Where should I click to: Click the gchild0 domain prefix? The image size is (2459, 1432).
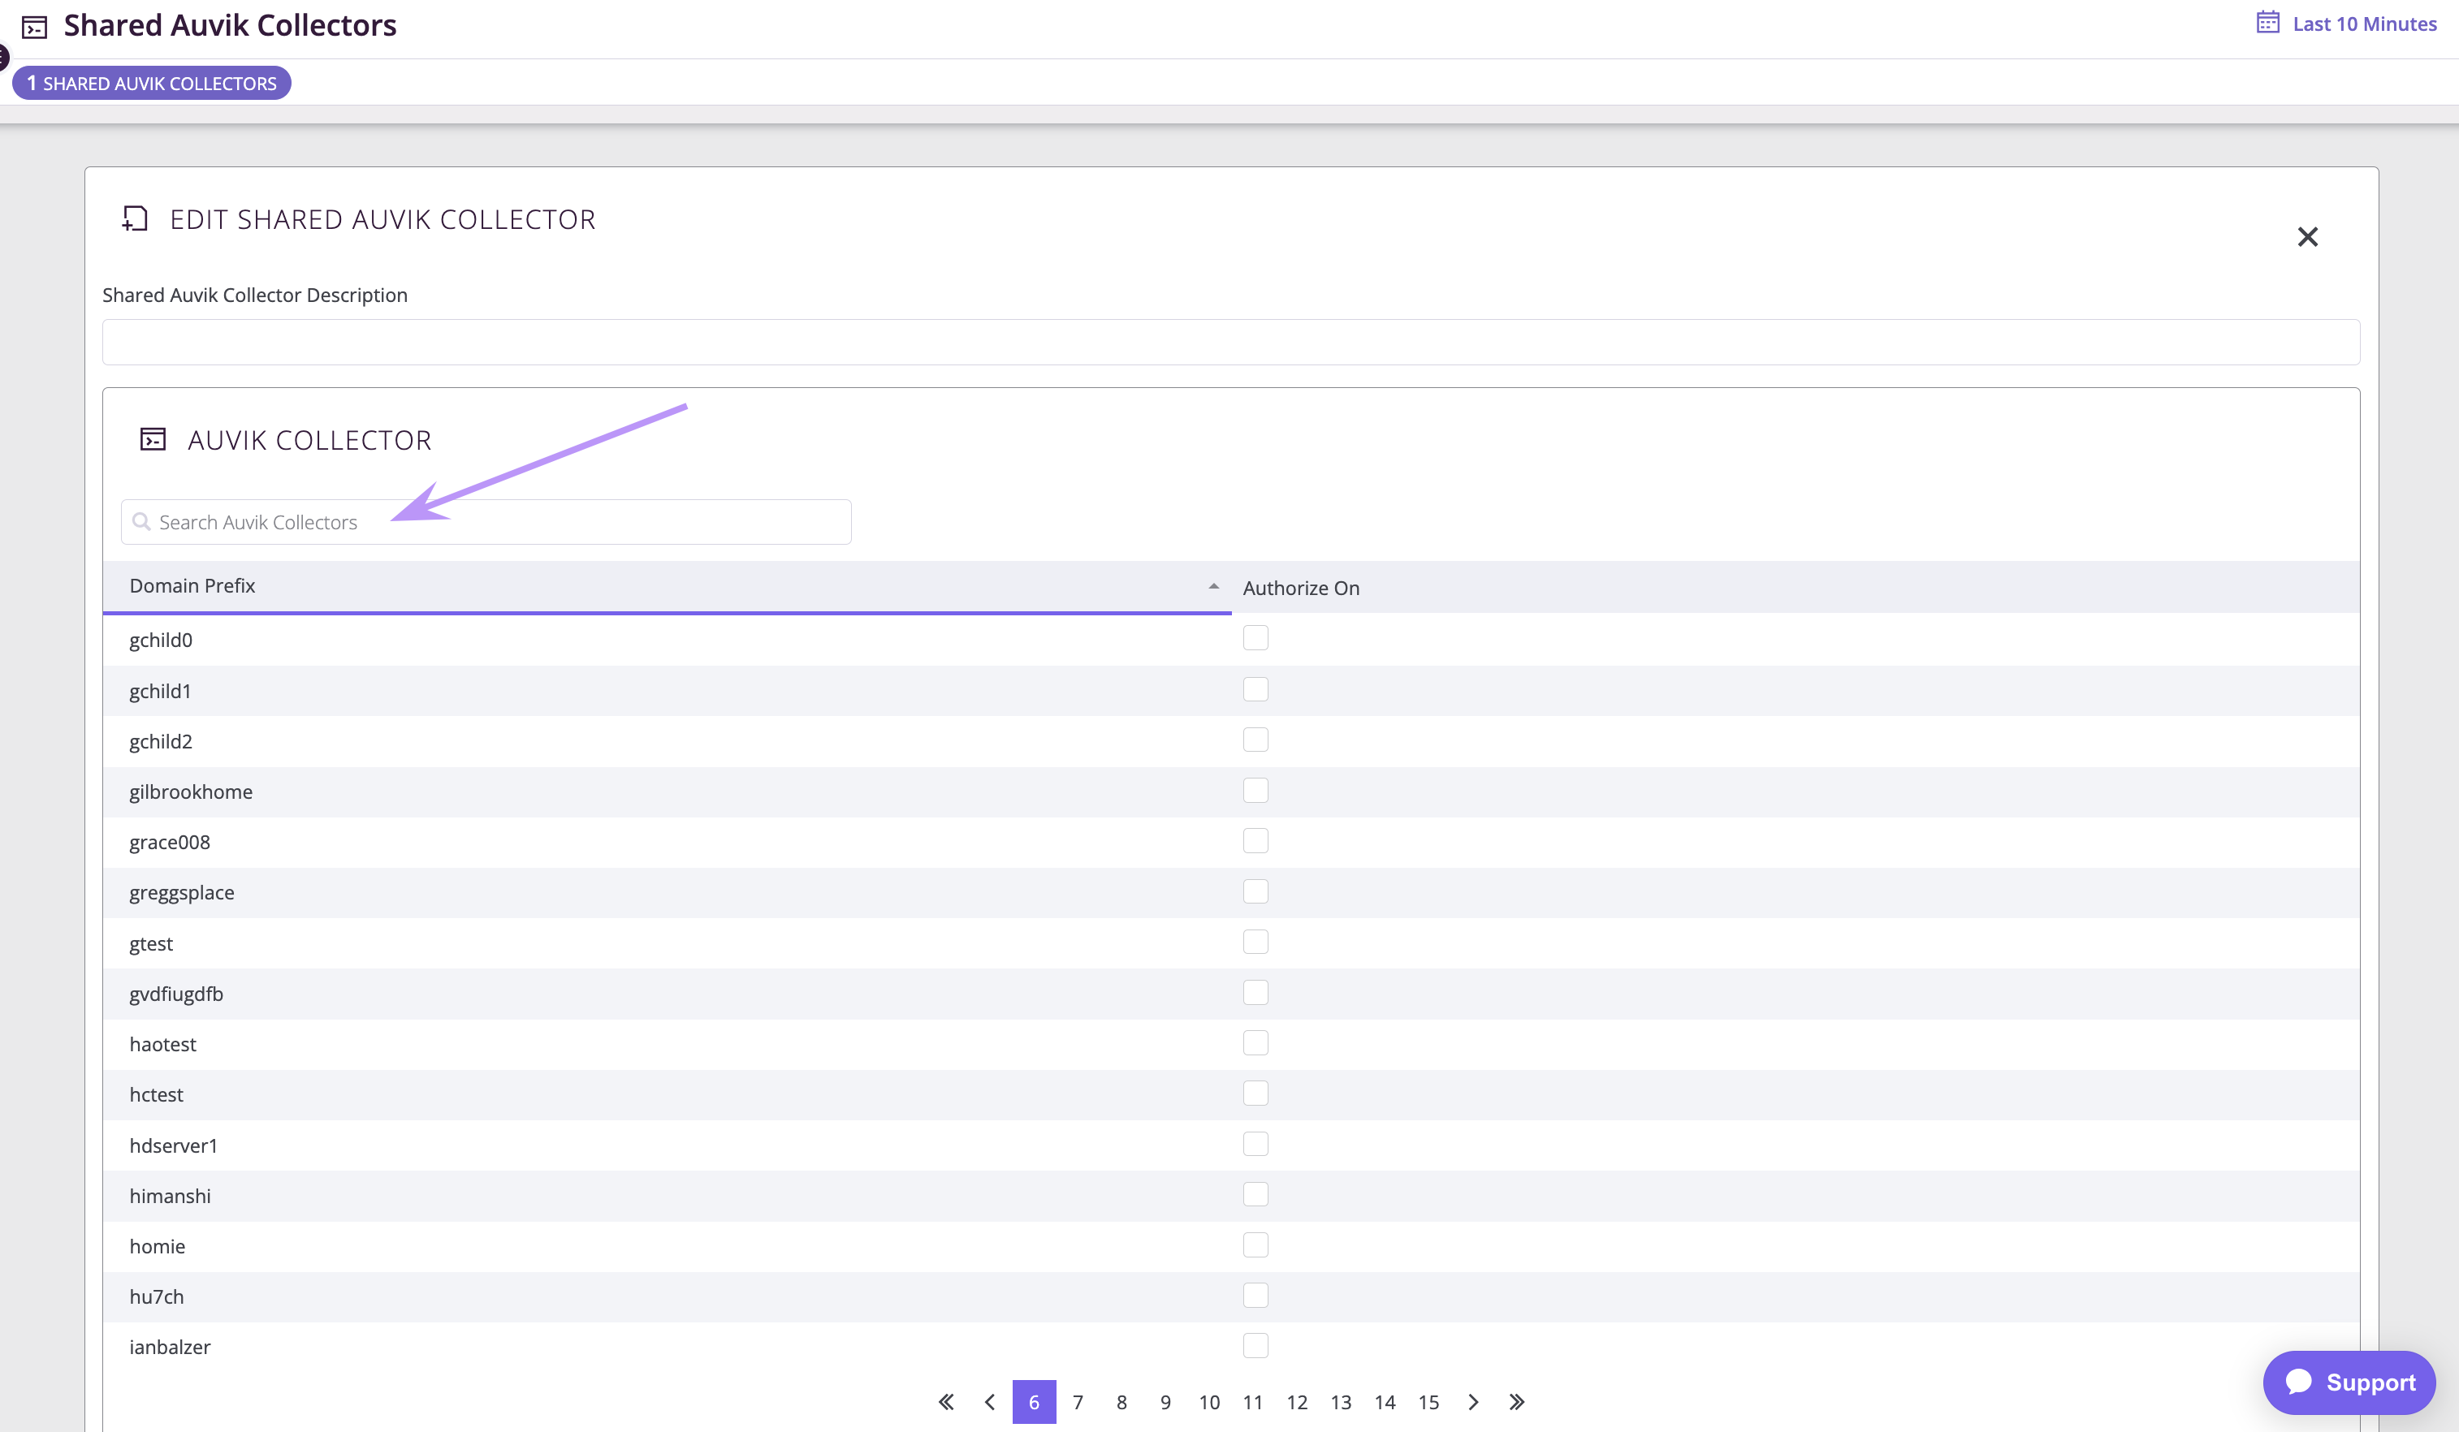(x=161, y=640)
